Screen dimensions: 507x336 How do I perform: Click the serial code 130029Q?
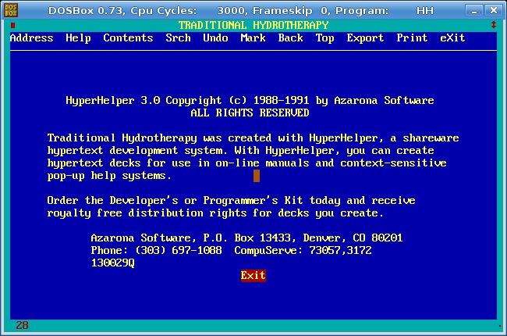[x=112, y=263]
